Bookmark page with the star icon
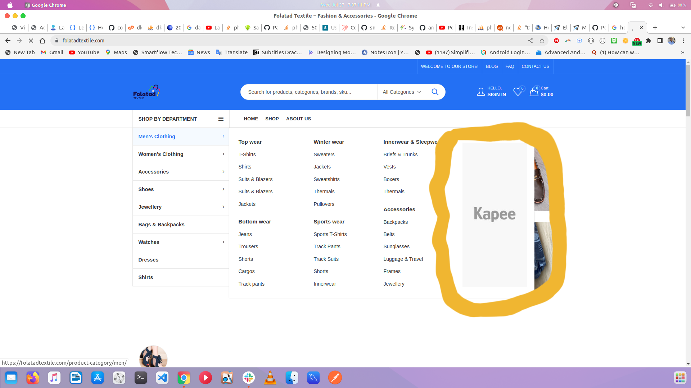691x388 pixels. coord(542,41)
